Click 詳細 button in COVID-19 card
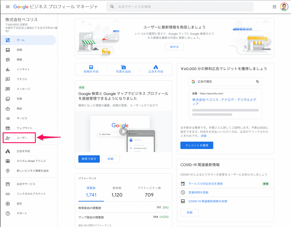 [190, 213]
